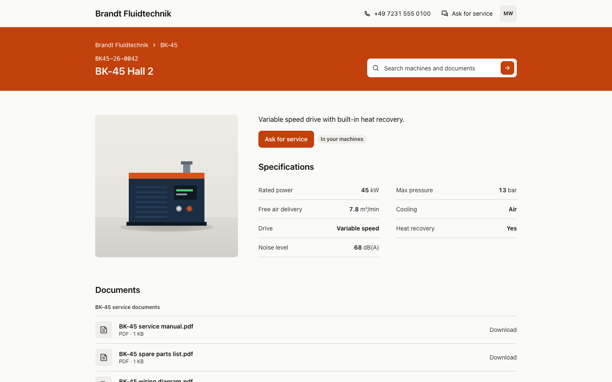This screenshot has height=382, width=612.
Task: Click document icon for BK-45 service manual.pdf
Action: [104, 330]
